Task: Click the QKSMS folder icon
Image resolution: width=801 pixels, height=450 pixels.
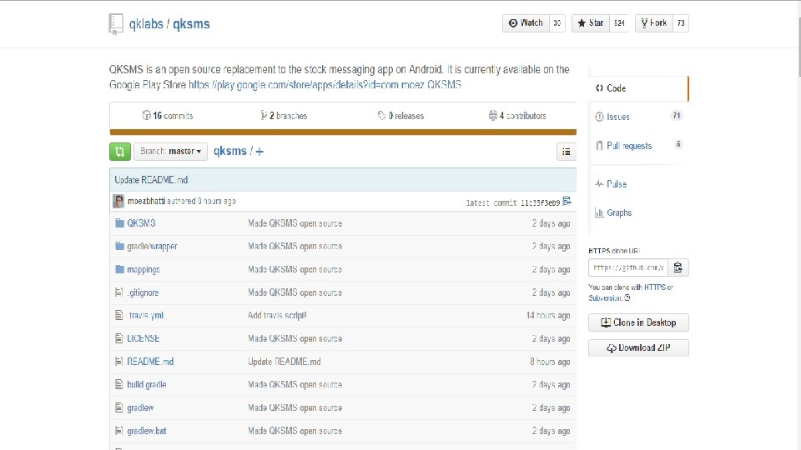Action: click(119, 223)
